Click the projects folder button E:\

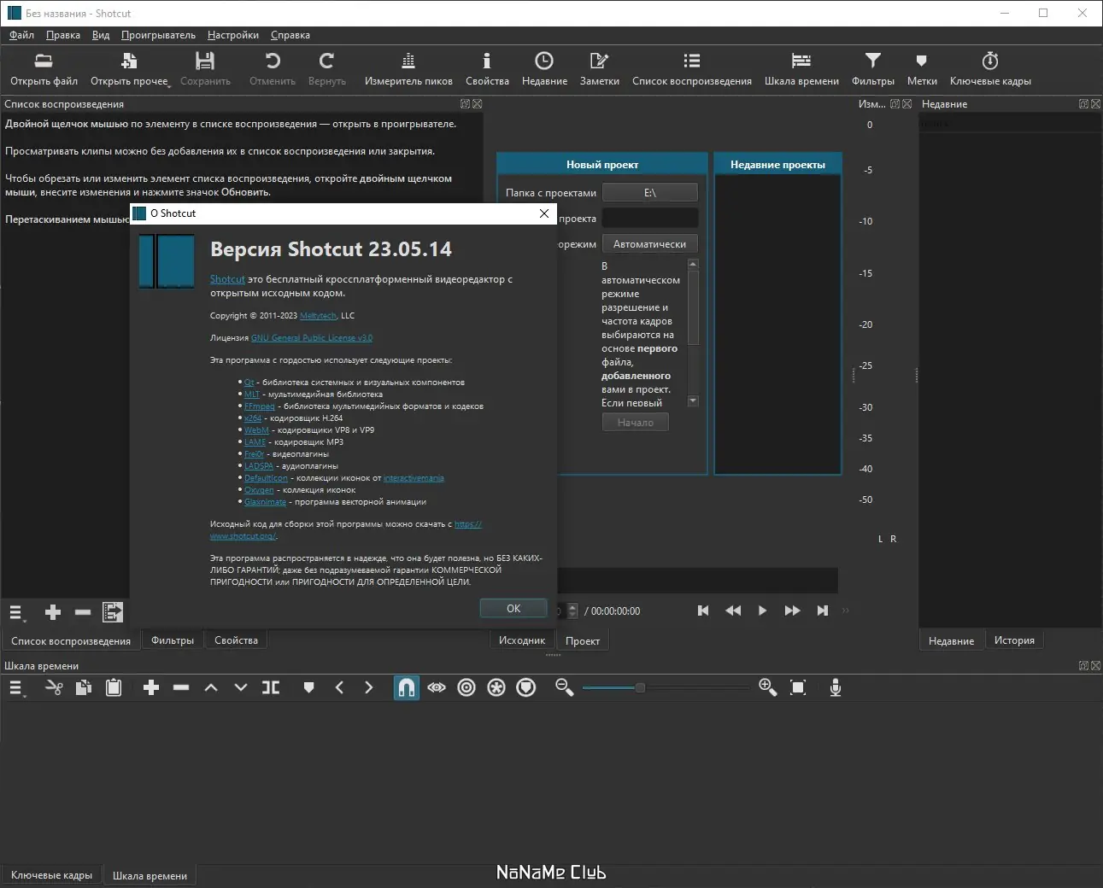click(649, 193)
